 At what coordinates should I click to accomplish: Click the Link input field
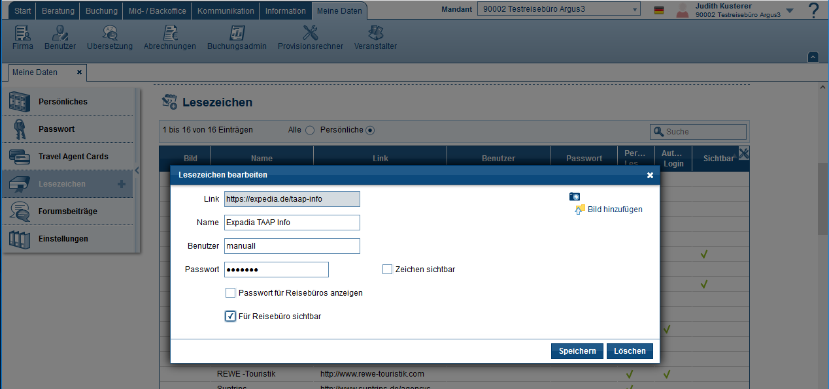292,199
